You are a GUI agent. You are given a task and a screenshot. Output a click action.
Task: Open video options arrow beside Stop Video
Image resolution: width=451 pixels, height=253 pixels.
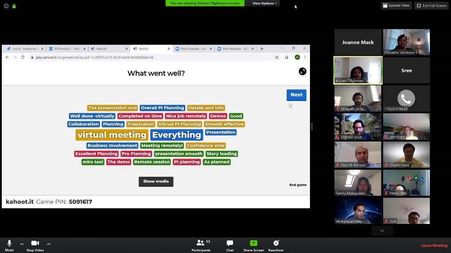49,244
